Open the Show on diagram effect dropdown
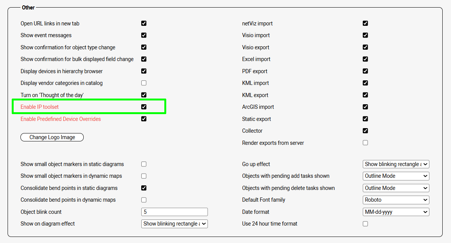 [174, 224]
